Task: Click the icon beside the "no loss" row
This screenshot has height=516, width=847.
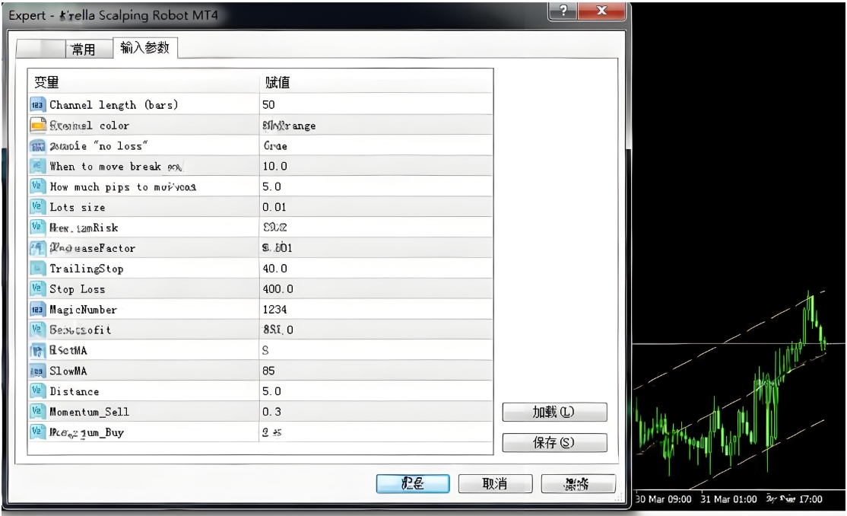Action: [37, 145]
